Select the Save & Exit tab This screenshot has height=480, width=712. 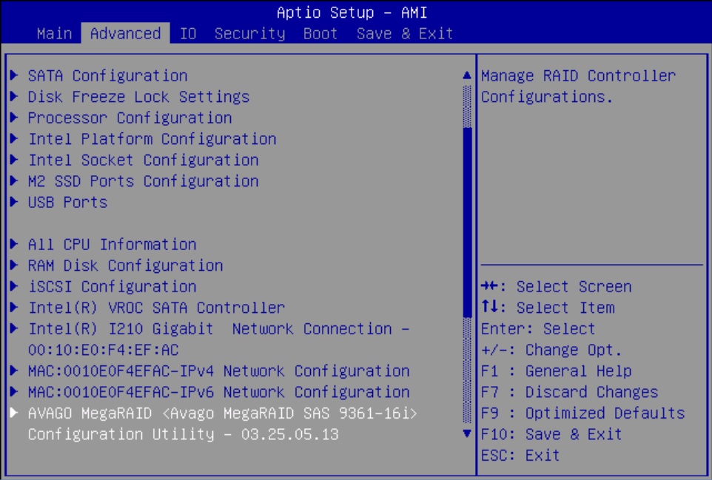tap(404, 33)
